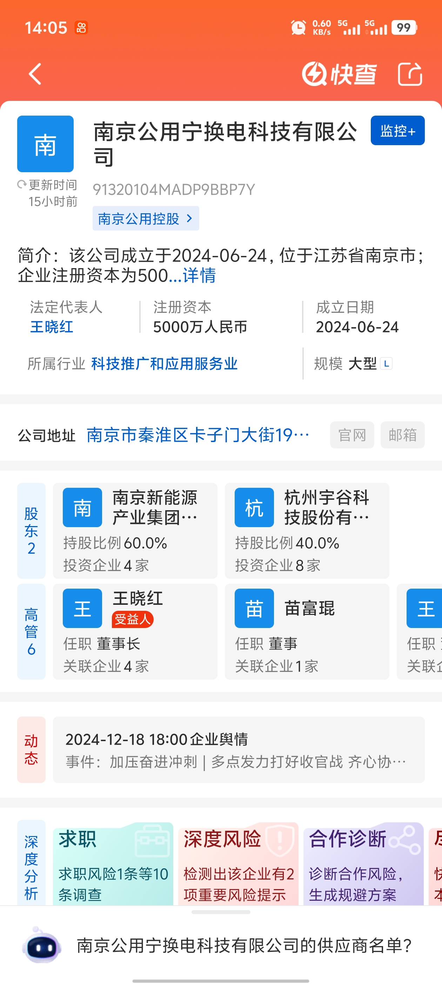Open the company address link
442x984 pixels.
click(197, 435)
